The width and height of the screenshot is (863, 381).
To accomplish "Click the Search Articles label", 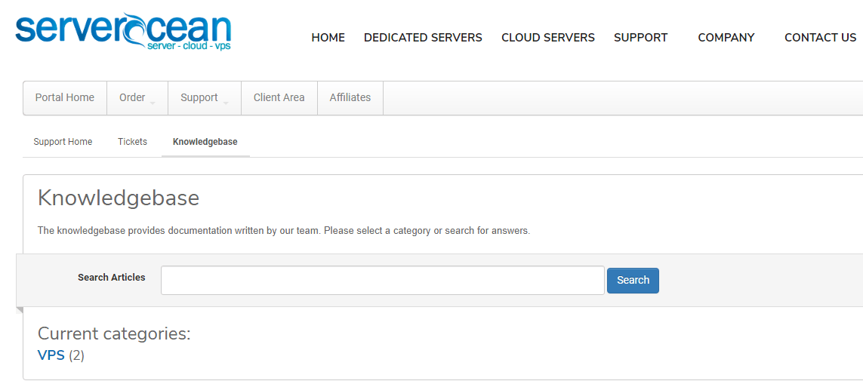I will pyautogui.click(x=112, y=278).
